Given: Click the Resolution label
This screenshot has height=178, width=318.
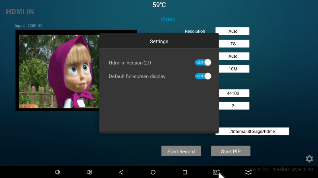Looking at the screenshot, I should [x=195, y=31].
